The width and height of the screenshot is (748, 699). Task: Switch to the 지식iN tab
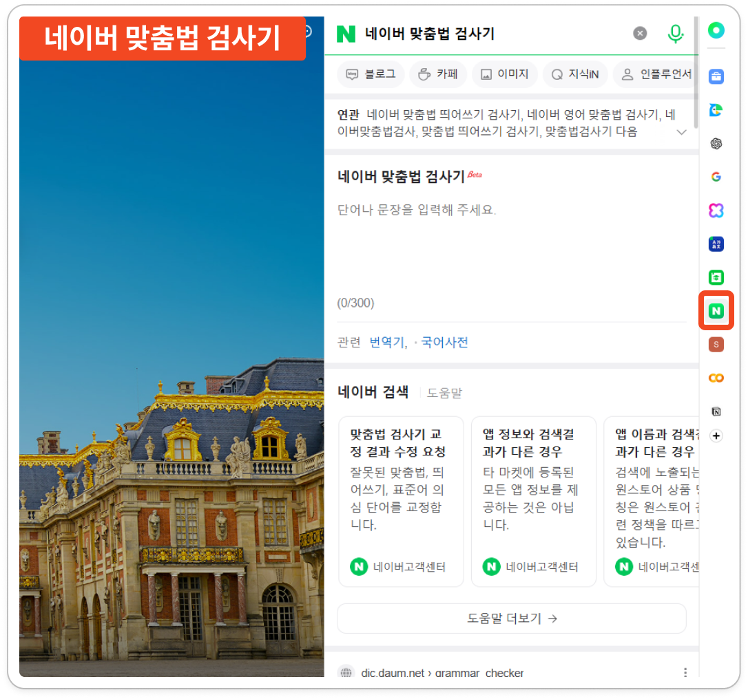coord(575,74)
